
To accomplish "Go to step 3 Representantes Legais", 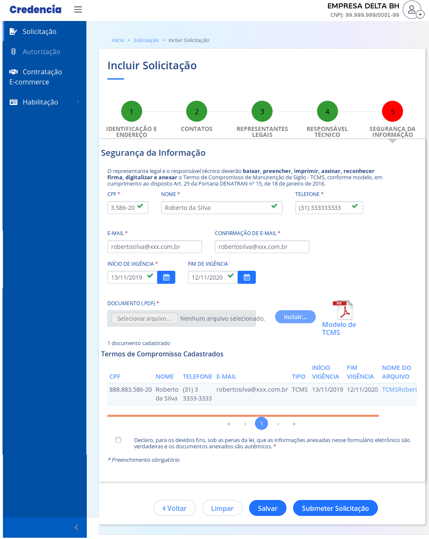I will [262, 112].
